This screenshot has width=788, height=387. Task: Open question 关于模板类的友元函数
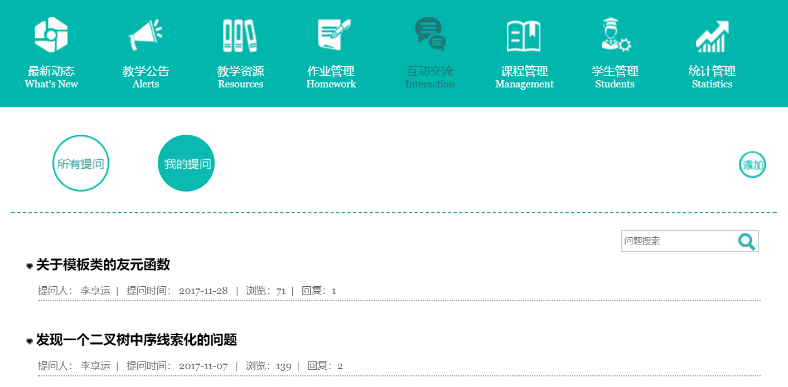click(103, 265)
